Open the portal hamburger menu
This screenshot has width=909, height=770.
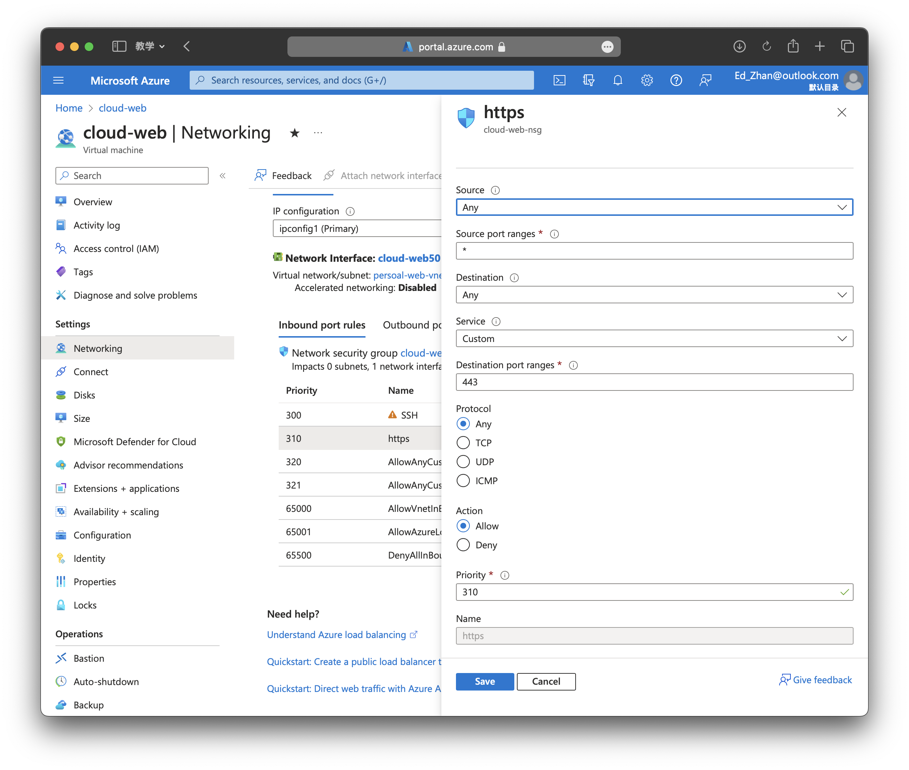point(58,80)
